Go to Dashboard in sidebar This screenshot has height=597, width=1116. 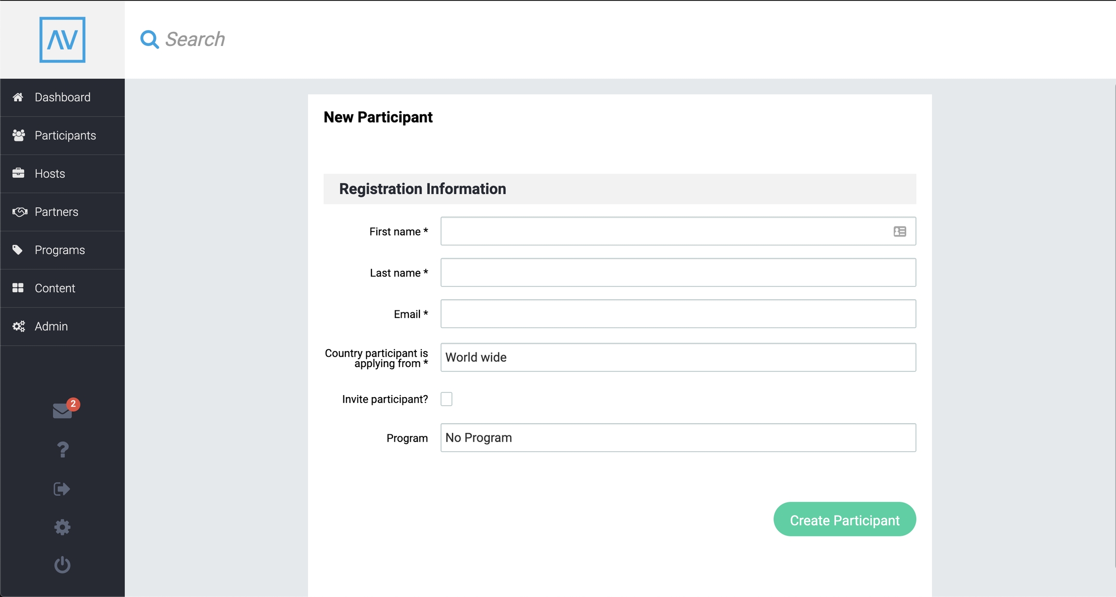coord(62,97)
